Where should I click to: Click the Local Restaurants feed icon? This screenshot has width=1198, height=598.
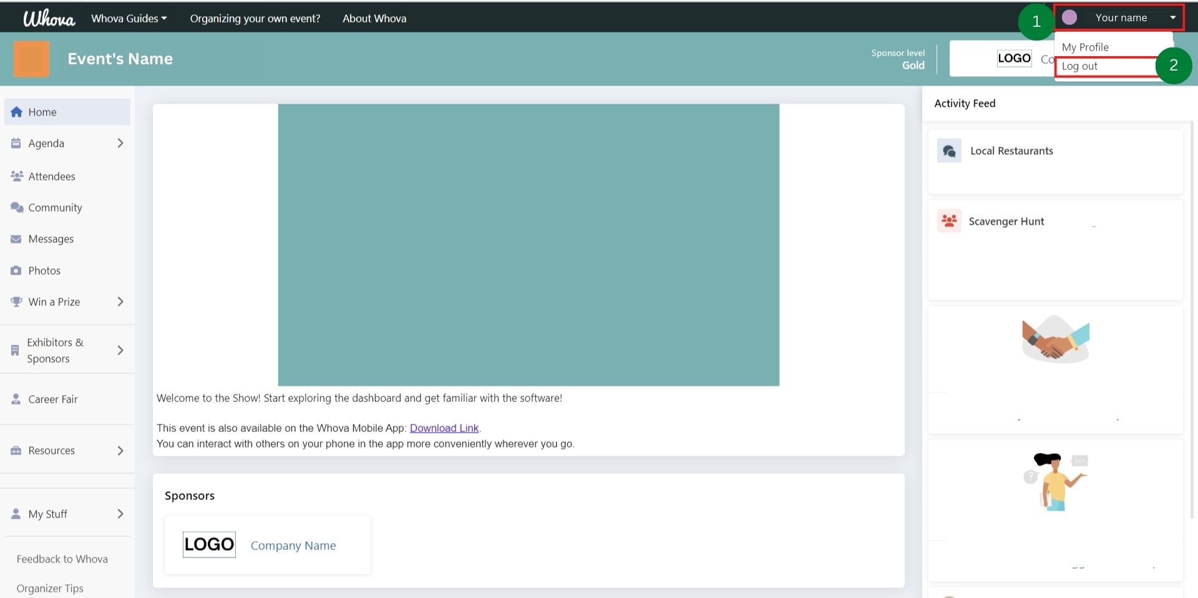pyautogui.click(x=949, y=151)
